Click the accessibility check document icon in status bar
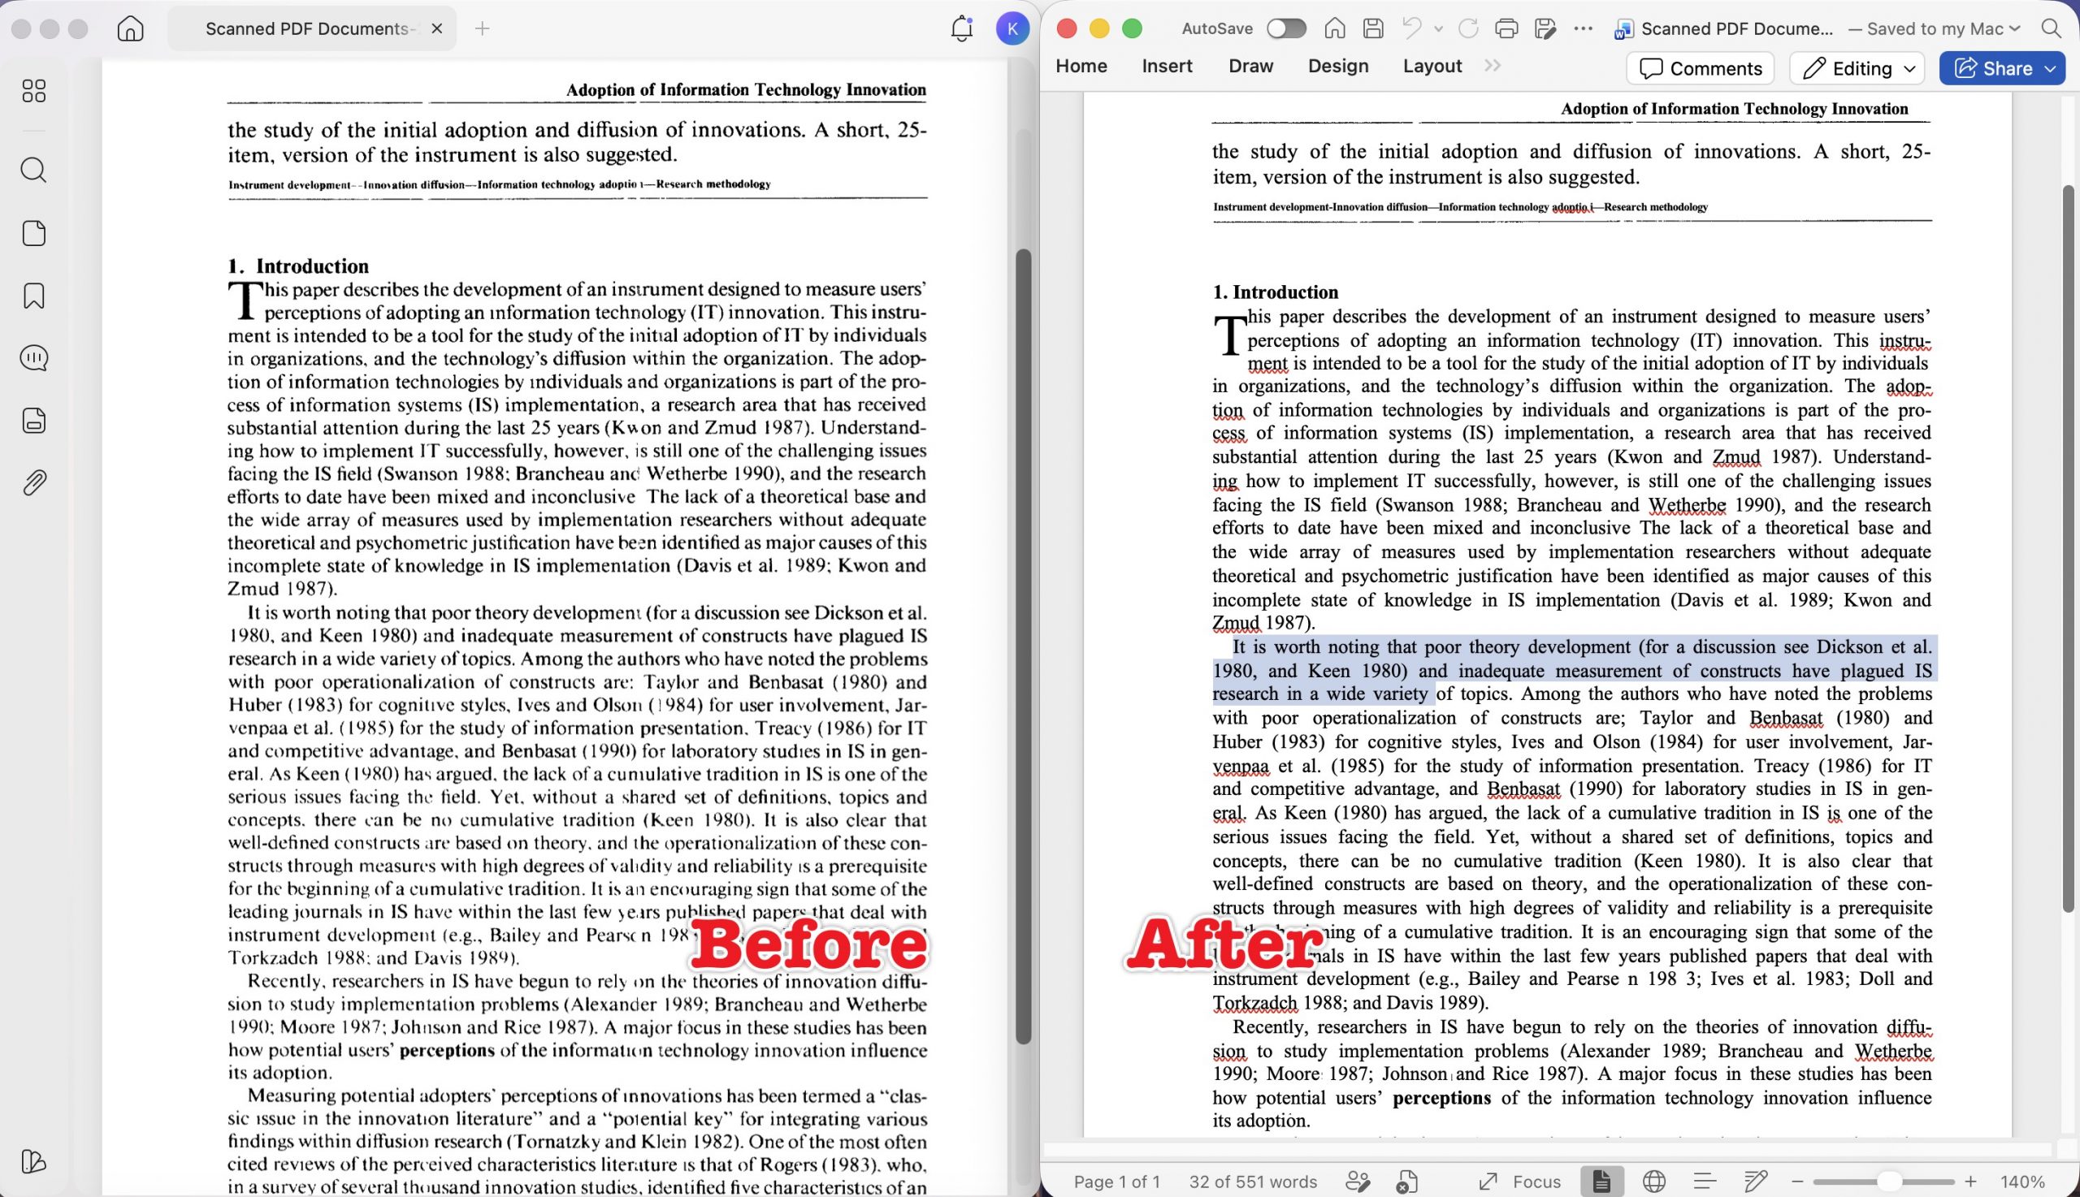The width and height of the screenshot is (2080, 1197). click(1406, 1182)
